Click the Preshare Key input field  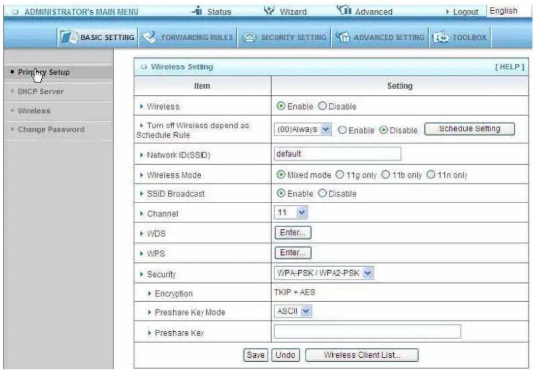click(367, 331)
